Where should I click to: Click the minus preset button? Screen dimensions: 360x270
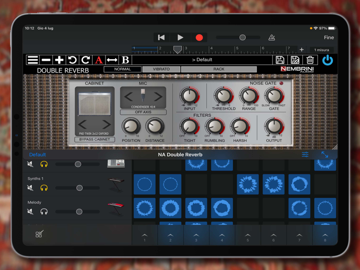tap(46, 60)
